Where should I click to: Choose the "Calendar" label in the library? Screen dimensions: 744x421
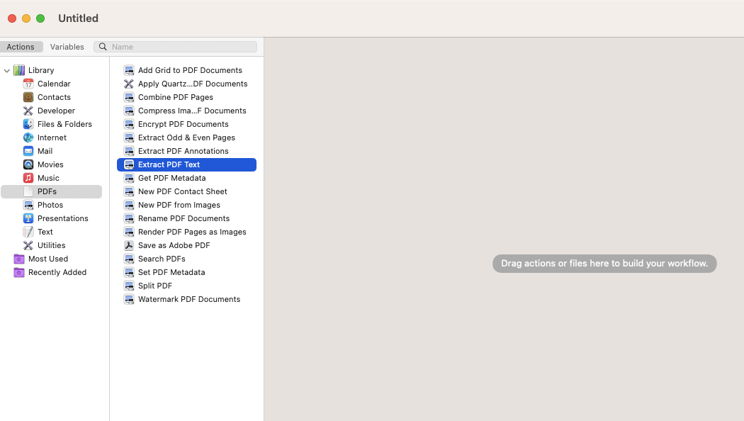[54, 84]
